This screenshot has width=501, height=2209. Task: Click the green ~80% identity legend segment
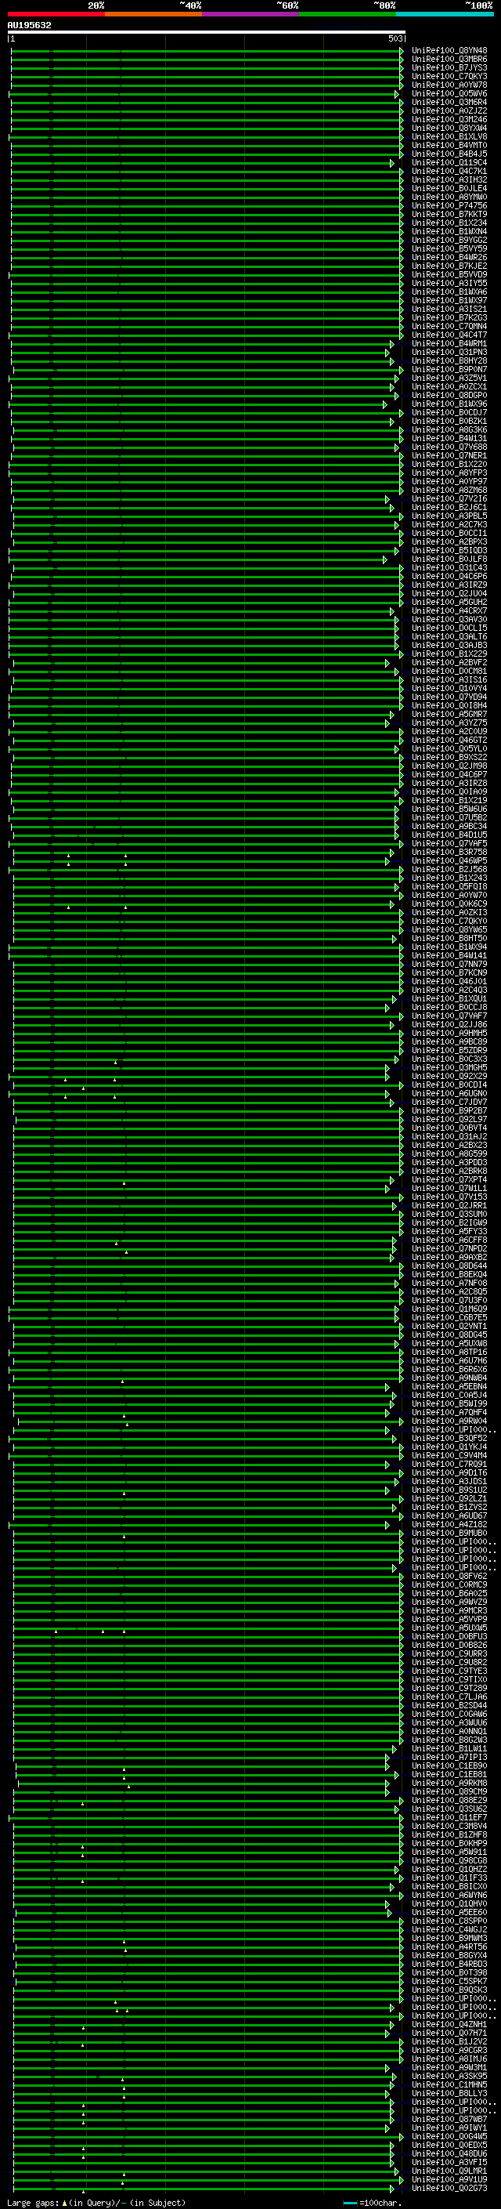pyautogui.click(x=348, y=14)
